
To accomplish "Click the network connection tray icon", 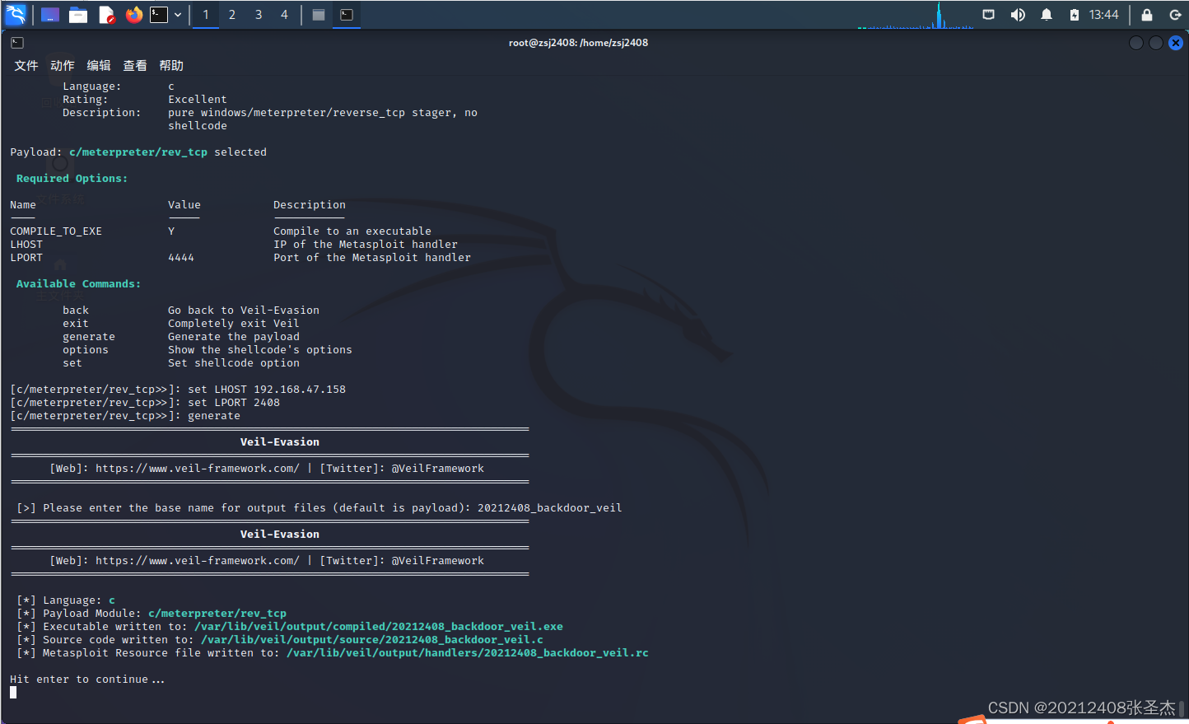I will coord(989,15).
